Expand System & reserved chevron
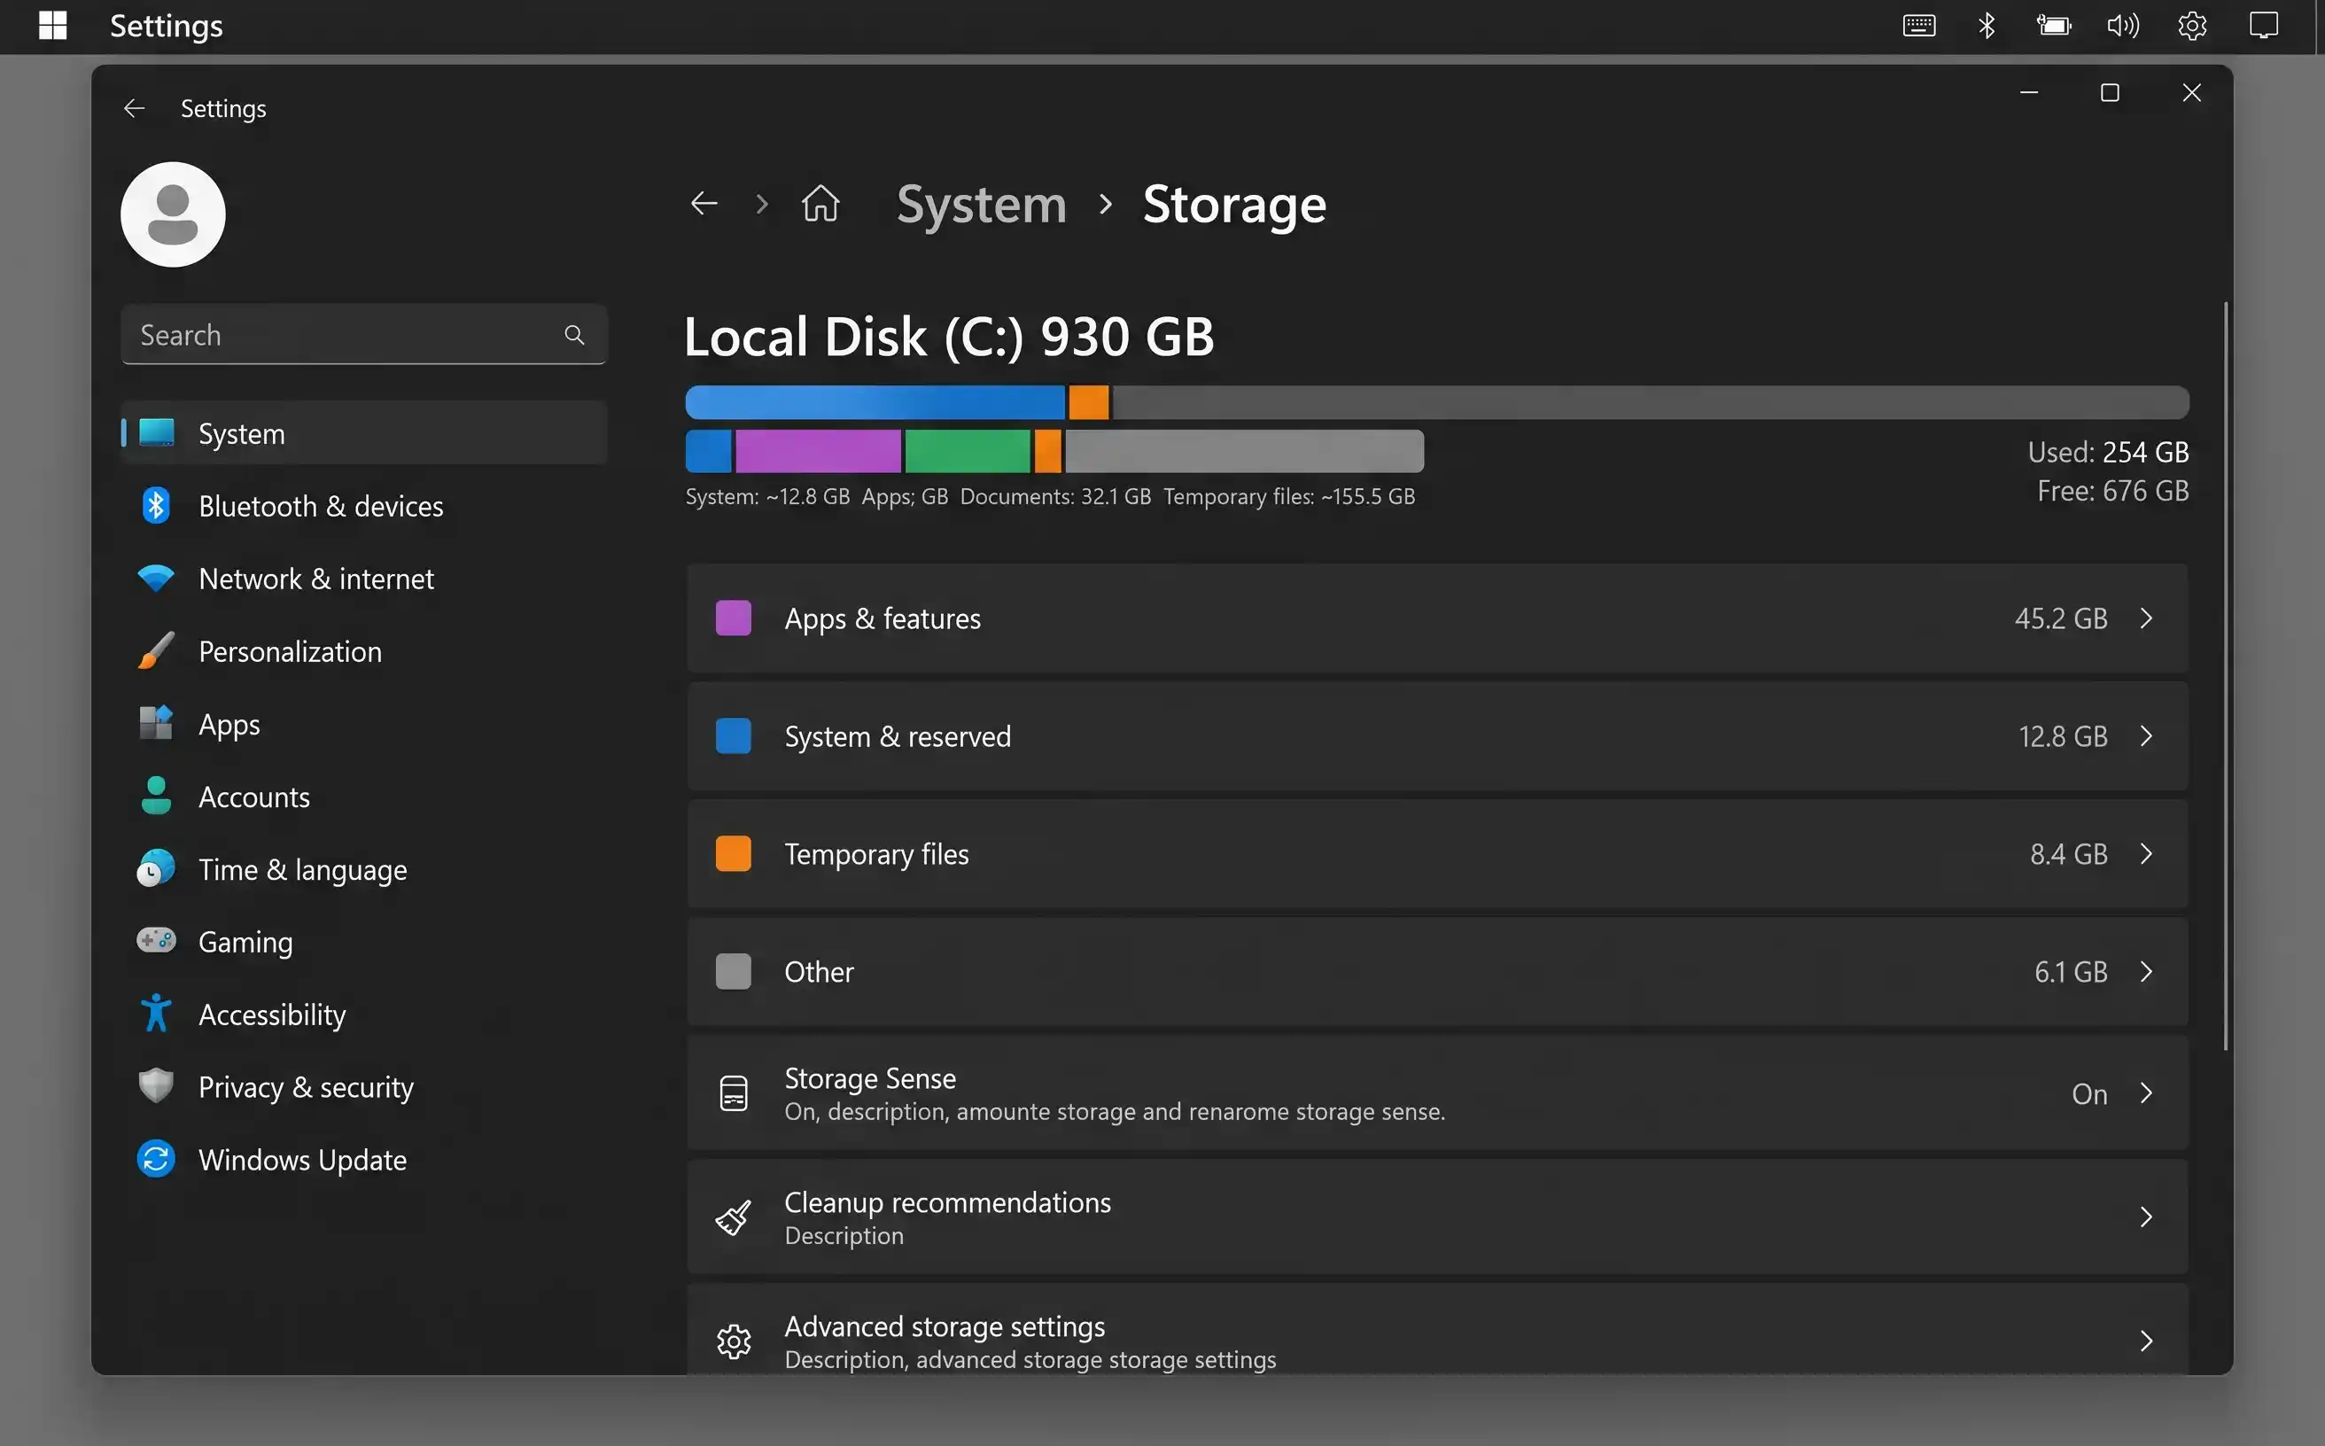The image size is (2325, 1446). [x=2147, y=736]
